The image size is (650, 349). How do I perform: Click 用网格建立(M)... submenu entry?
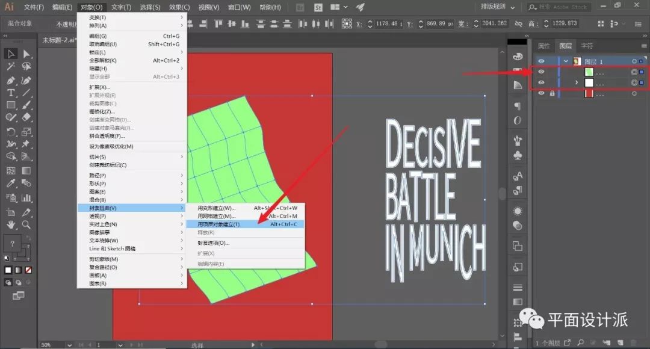pyautogui.click(x=216, y=216)
